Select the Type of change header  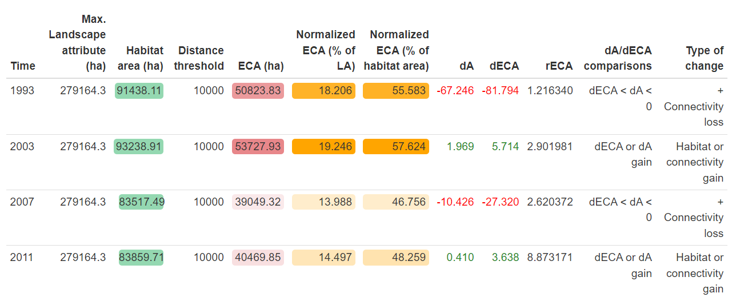click(x=704, y=58)
